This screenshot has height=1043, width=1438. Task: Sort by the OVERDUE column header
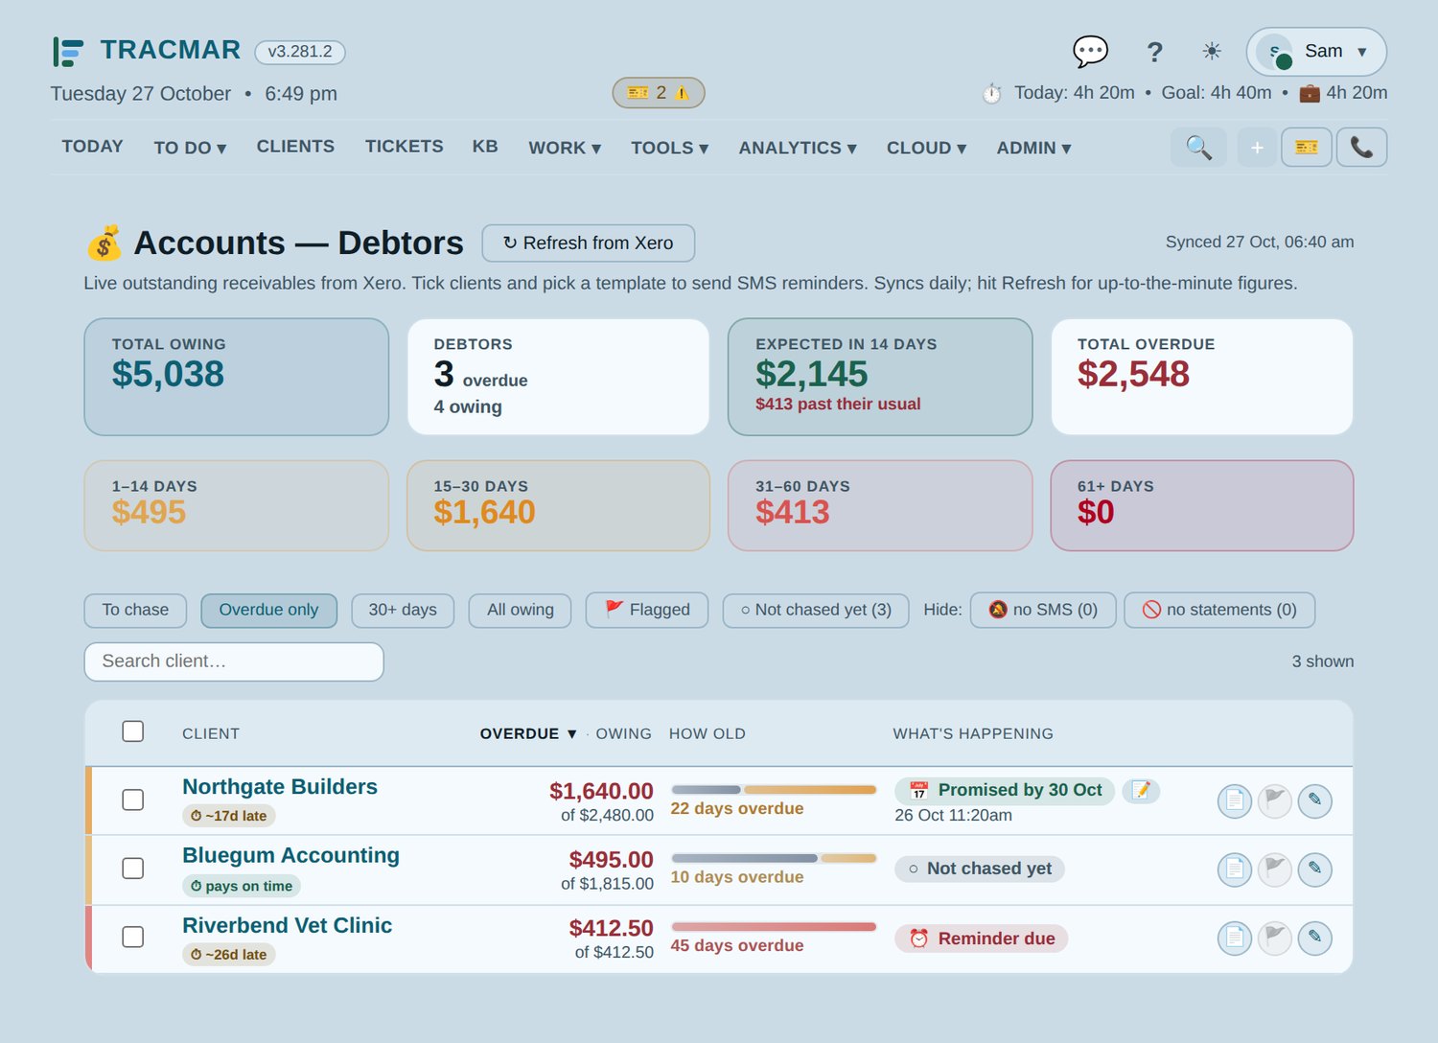(528, 733)
